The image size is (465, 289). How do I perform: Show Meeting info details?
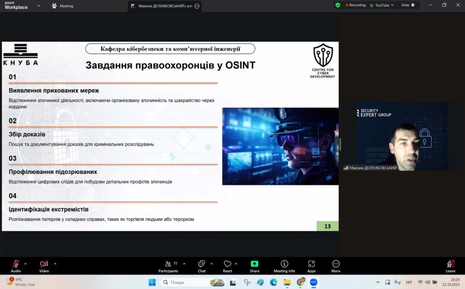click(284, 265)
